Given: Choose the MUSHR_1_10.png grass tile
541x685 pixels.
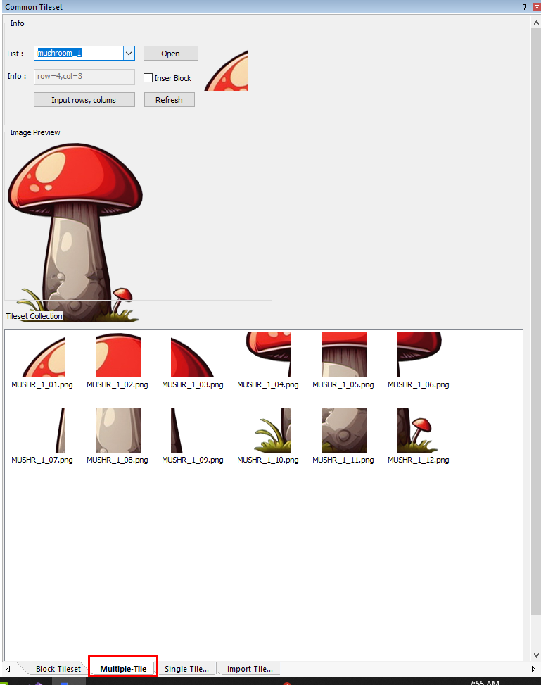Looking at the screenshot, I should click(x=268, y=430).
